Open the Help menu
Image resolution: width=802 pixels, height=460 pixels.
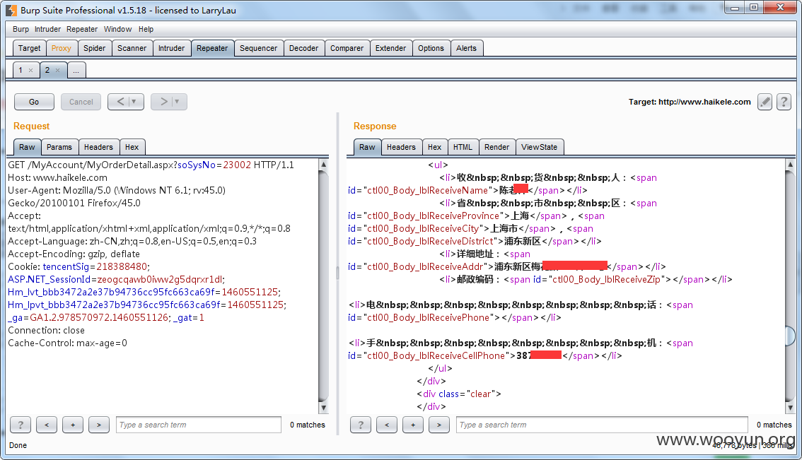[146, 29]
